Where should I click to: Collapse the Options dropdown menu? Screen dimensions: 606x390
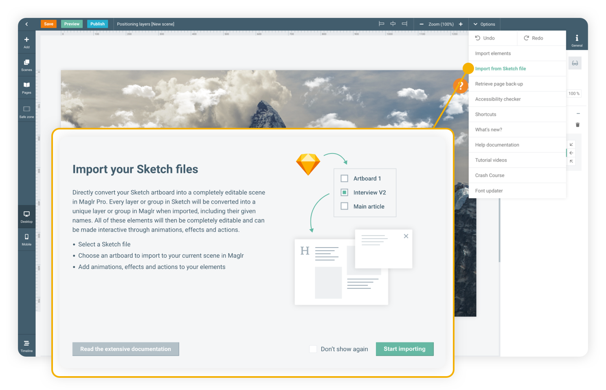[484, 24]
